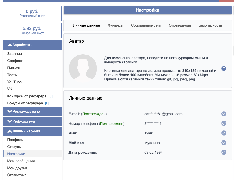Open the Безопасность tab

tap(210, 25)
